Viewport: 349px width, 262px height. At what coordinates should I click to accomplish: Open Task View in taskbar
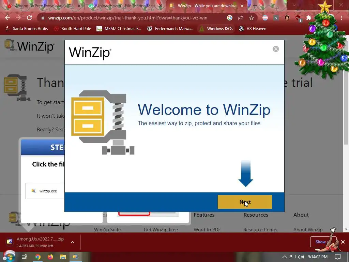(25, 257)
